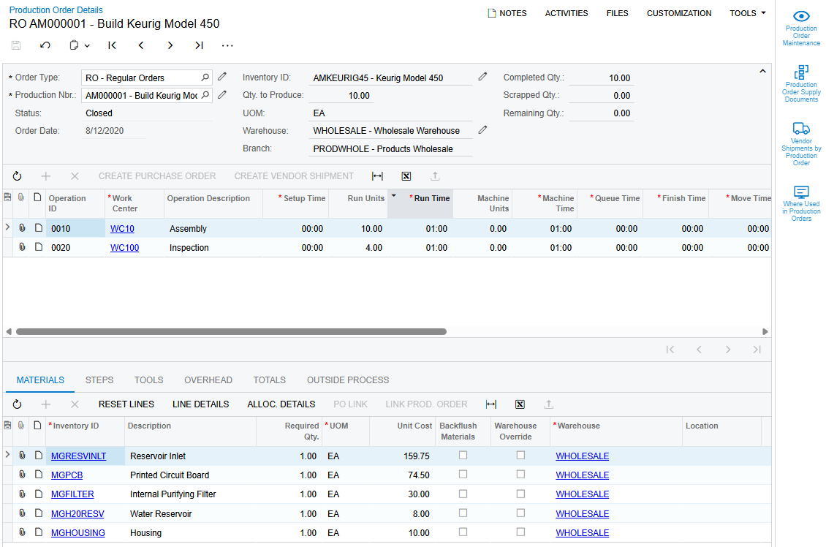Click the operations grid horizontal scrollbar
The image size is (826, 547).
pos(231,331)
